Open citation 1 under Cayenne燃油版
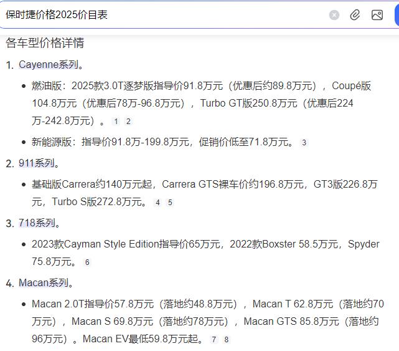399x351 pixels. point(116,122)
